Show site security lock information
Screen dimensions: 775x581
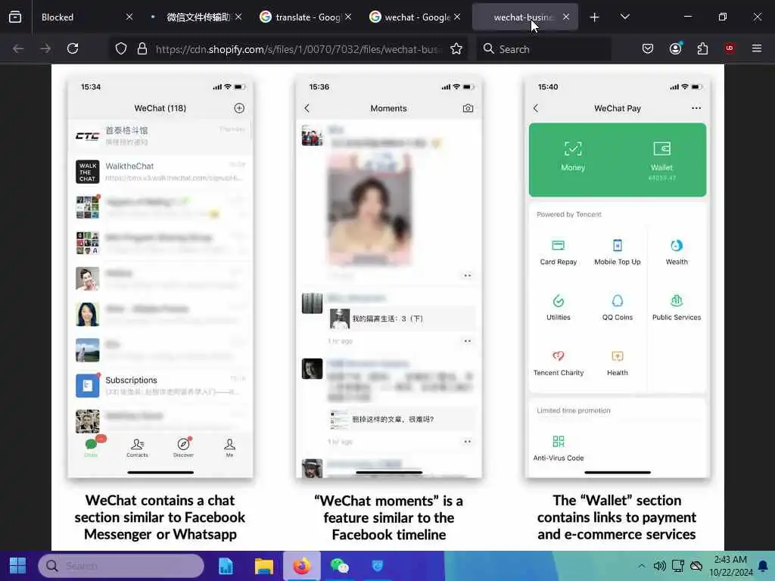pos(142,48)
